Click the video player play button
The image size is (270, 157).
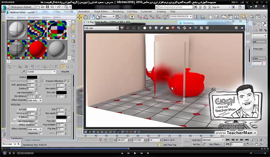click(135, 153)
